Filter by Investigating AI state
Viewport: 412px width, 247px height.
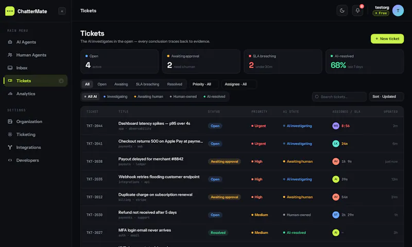tap(115, 96)
